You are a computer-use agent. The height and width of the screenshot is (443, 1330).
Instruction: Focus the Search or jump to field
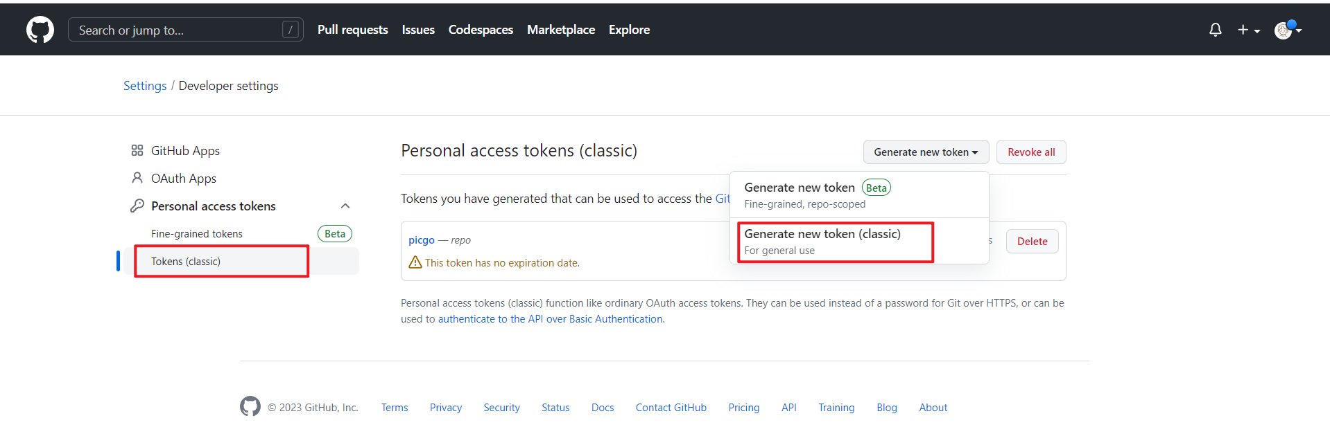(x=185, y=30)
